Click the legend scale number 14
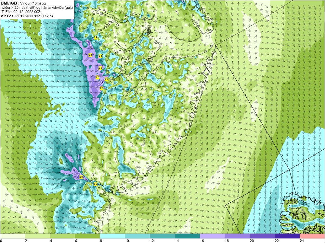Screen dimensions: 325x243 click(x=177, y=241)
